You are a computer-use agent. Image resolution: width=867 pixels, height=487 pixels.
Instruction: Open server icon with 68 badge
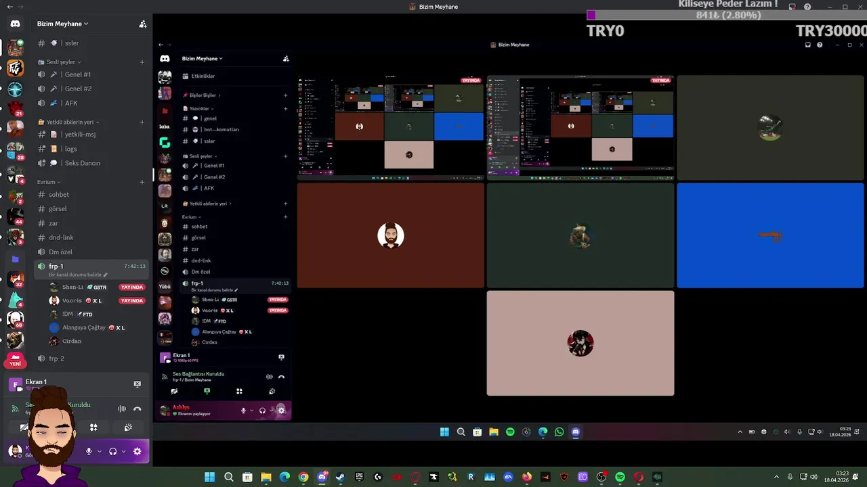tap(15, 319)
